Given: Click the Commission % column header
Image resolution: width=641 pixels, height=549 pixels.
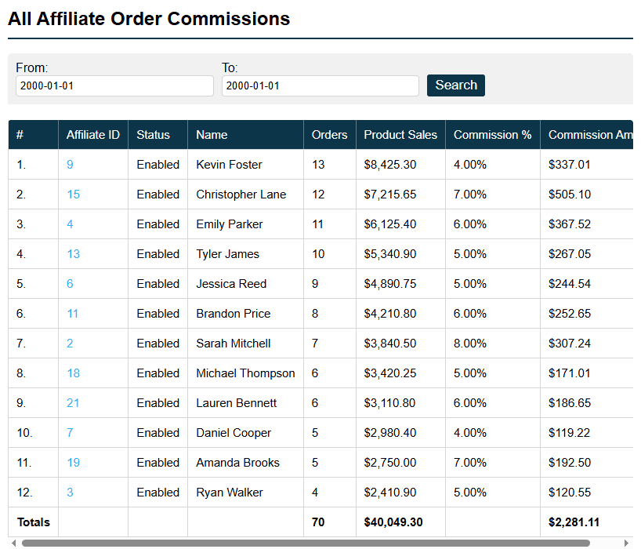Looking at the screenshot, I should 493,135.
